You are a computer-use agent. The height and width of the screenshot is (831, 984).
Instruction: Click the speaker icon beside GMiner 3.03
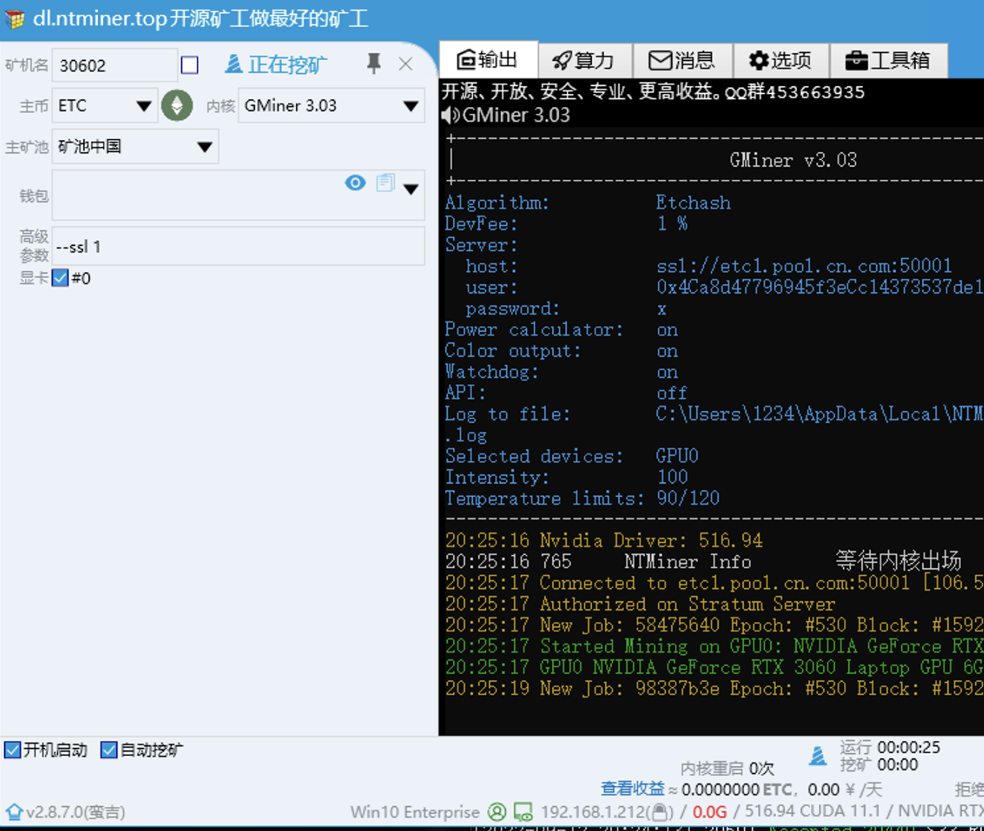[x=450, y=115]
